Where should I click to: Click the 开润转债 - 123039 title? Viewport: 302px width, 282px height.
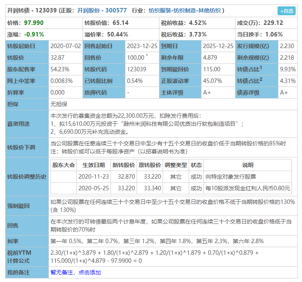(x=32, y=10)
